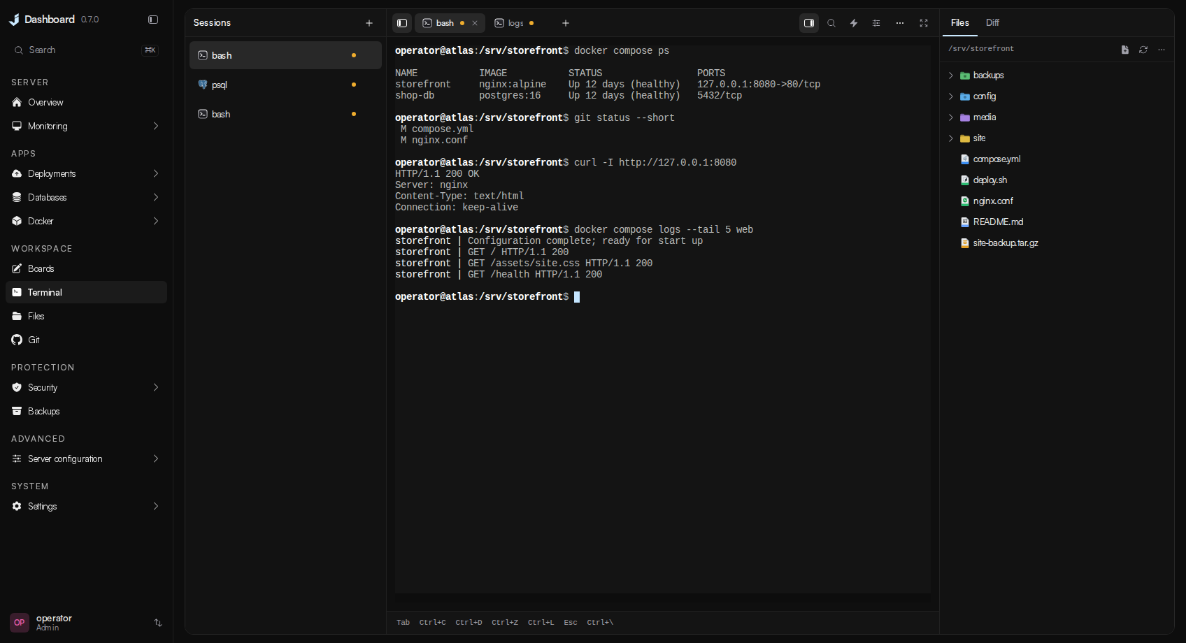Search within the terminal output

831,23
